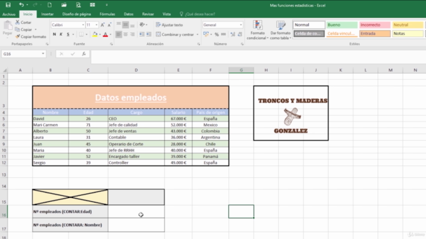Image resolution: width=426 pixels, height=239 pixels.
Task: Apply the Entrada cell style
Action: [x=375, y=34]
